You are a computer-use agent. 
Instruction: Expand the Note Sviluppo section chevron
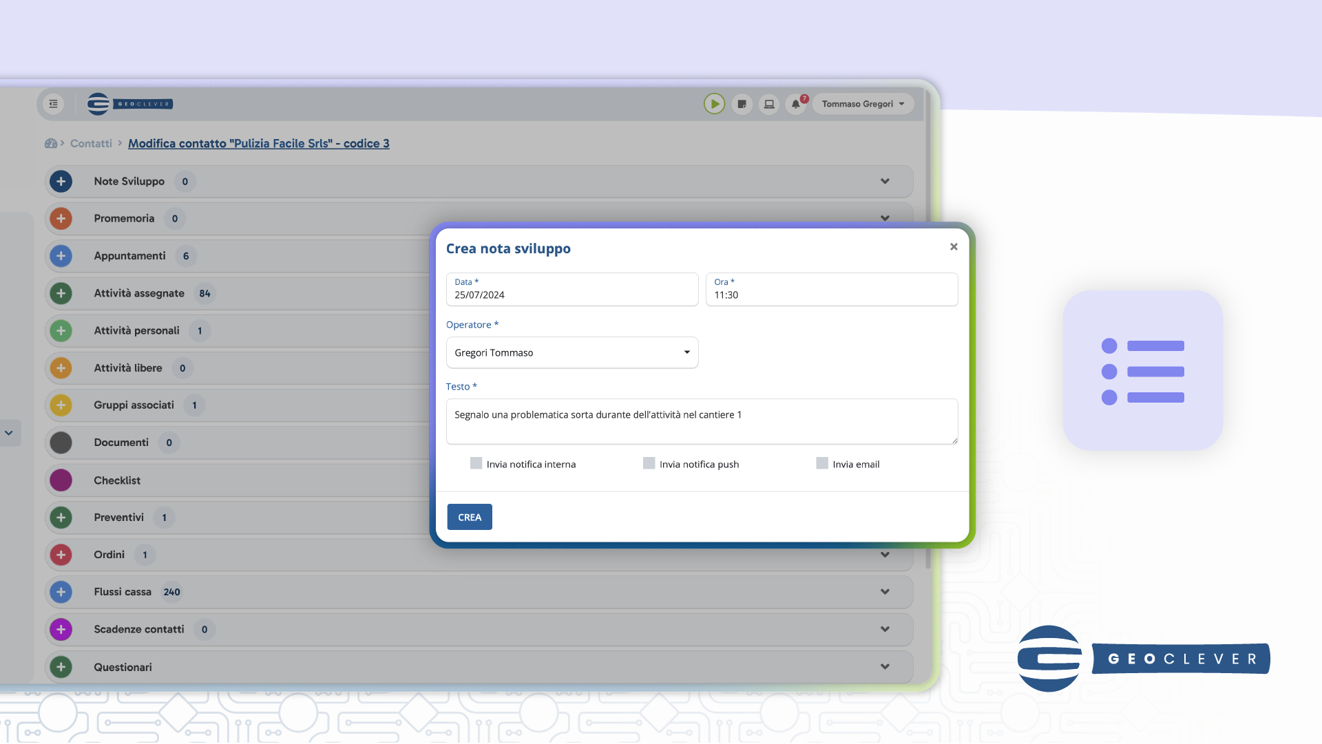tap(885, 181)
